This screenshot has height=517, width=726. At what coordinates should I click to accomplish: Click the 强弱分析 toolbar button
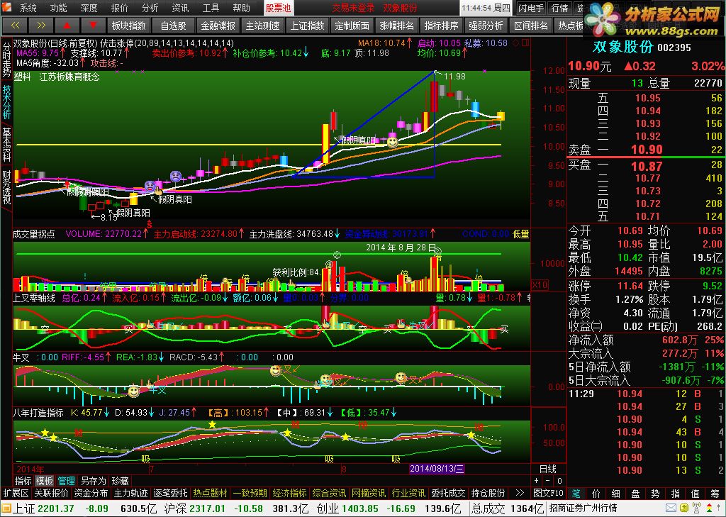click(x=486, y=26)
